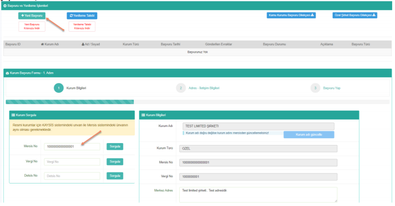Viewport: 395px width, 206px height.
Task: Download Özel Şirket Başvuru Dilekçesi
Action: coord(355,15)
